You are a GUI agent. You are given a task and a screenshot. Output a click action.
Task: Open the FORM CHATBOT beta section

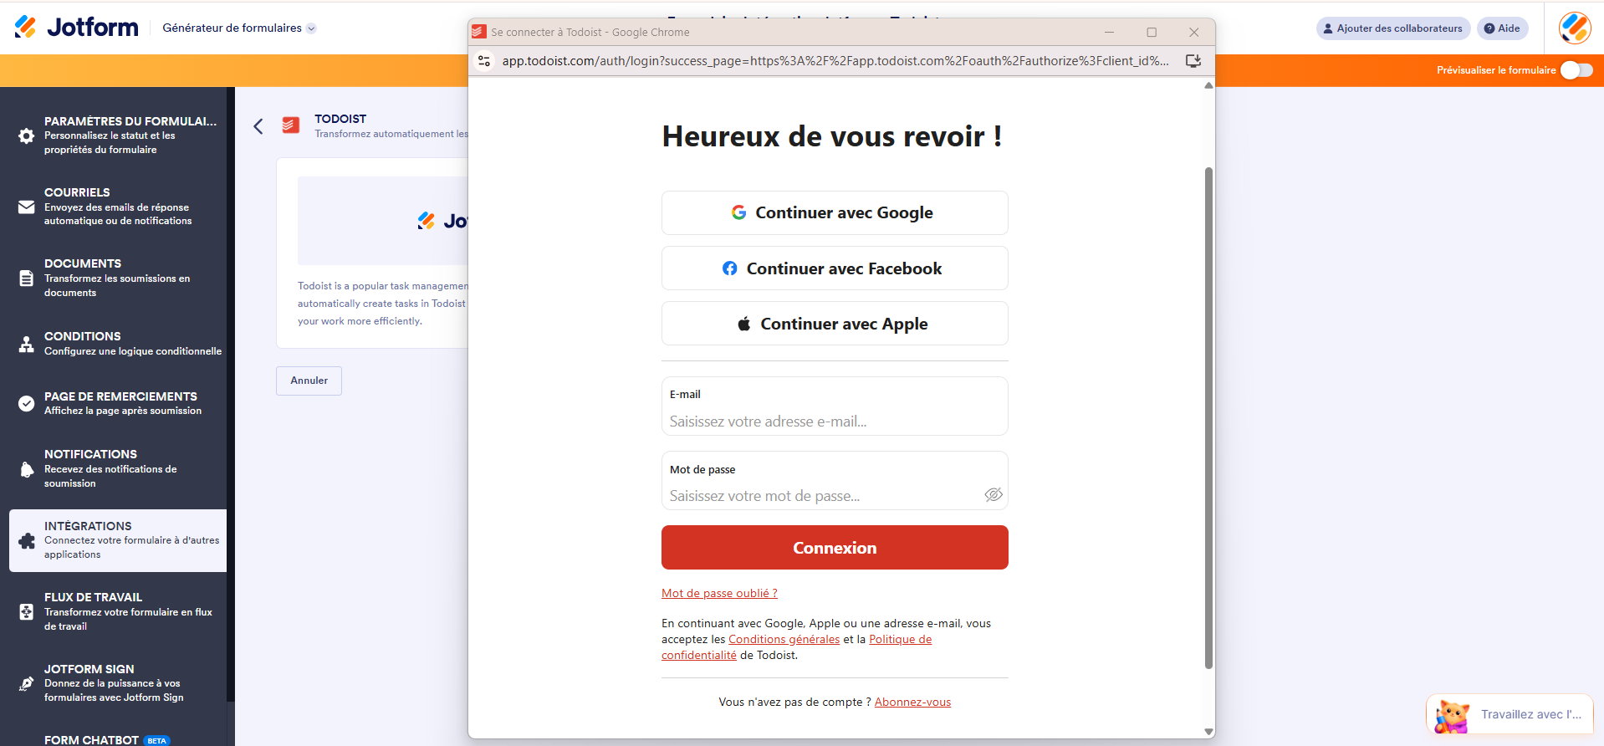pyautogui.click(x=118, y=739)
